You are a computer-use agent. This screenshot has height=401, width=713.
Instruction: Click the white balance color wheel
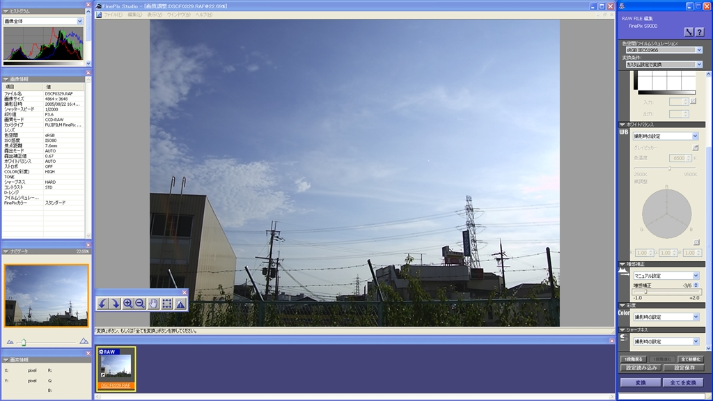click(666, 214)
